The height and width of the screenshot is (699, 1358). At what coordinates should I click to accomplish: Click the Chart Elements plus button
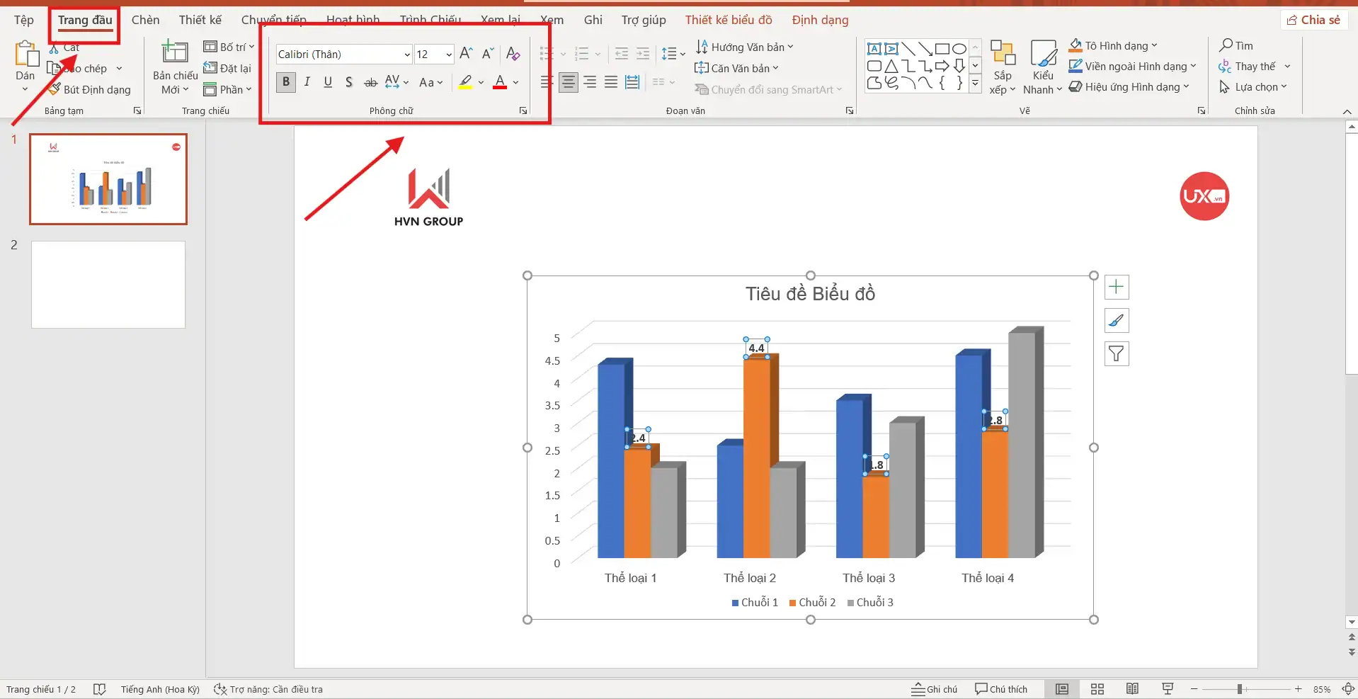pos(1117,287)
